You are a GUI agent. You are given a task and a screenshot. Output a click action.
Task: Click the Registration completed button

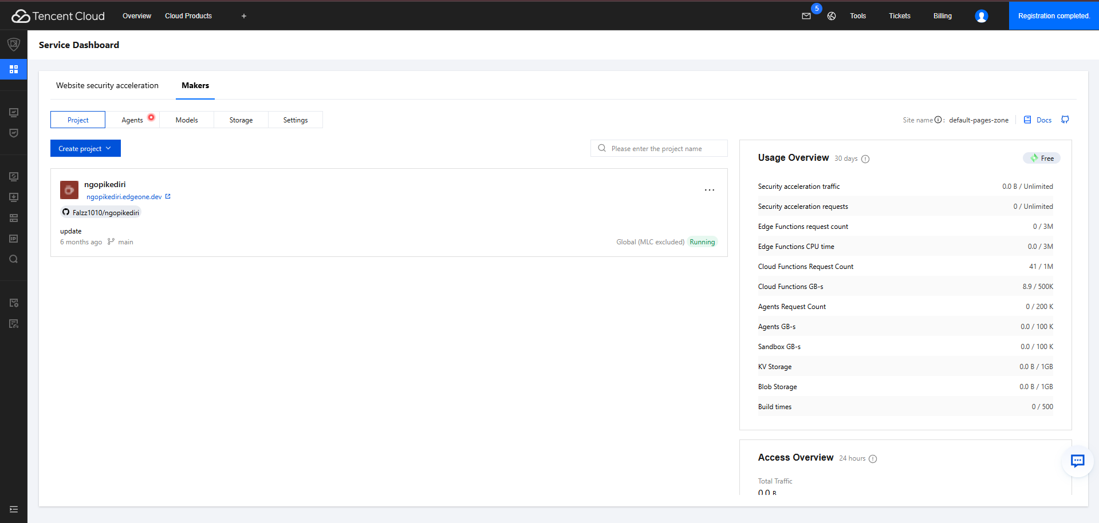tap(1054, 16)
